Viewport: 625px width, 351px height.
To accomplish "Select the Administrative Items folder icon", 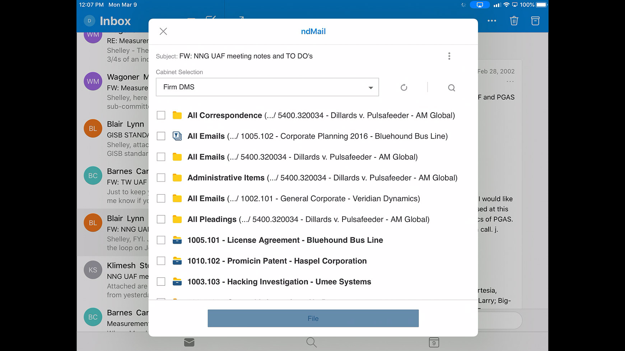I will [177, 178].
